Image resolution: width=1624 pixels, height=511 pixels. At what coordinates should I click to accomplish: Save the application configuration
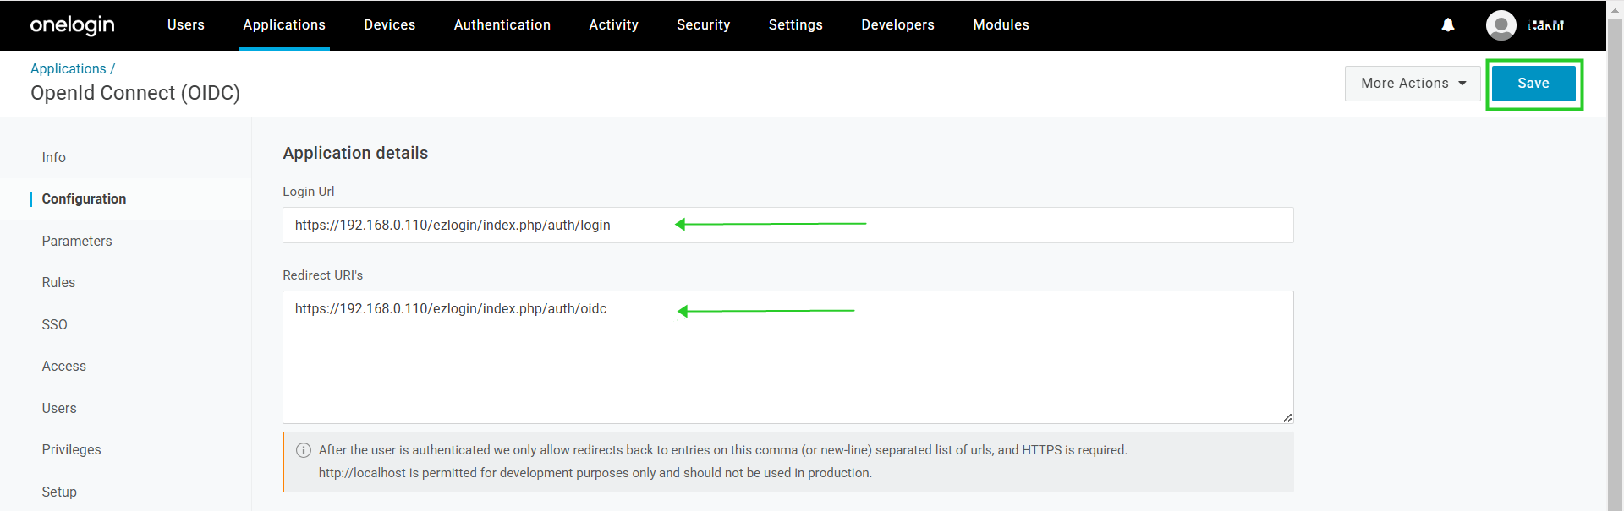(1533, 84)
